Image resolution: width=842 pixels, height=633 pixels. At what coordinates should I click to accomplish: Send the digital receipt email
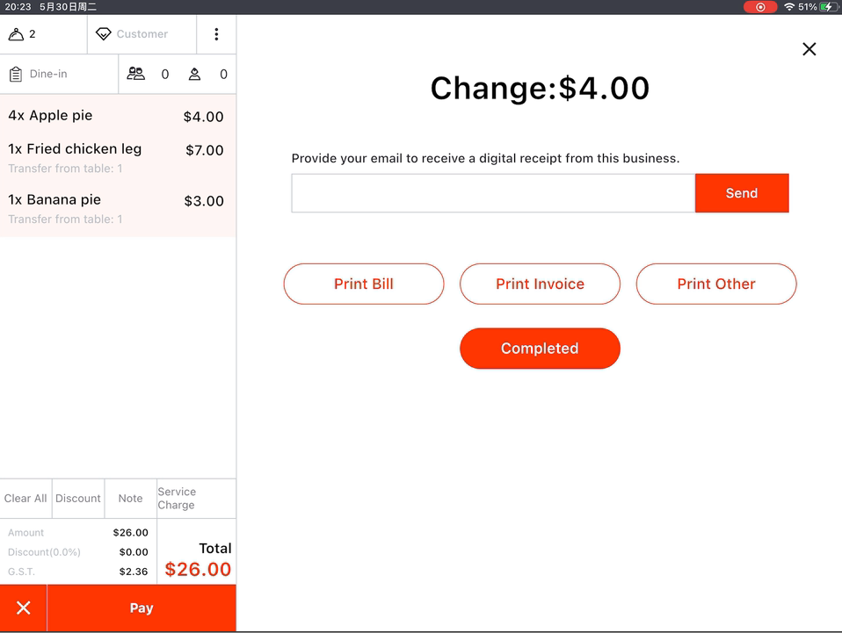[x=741, y=193]
